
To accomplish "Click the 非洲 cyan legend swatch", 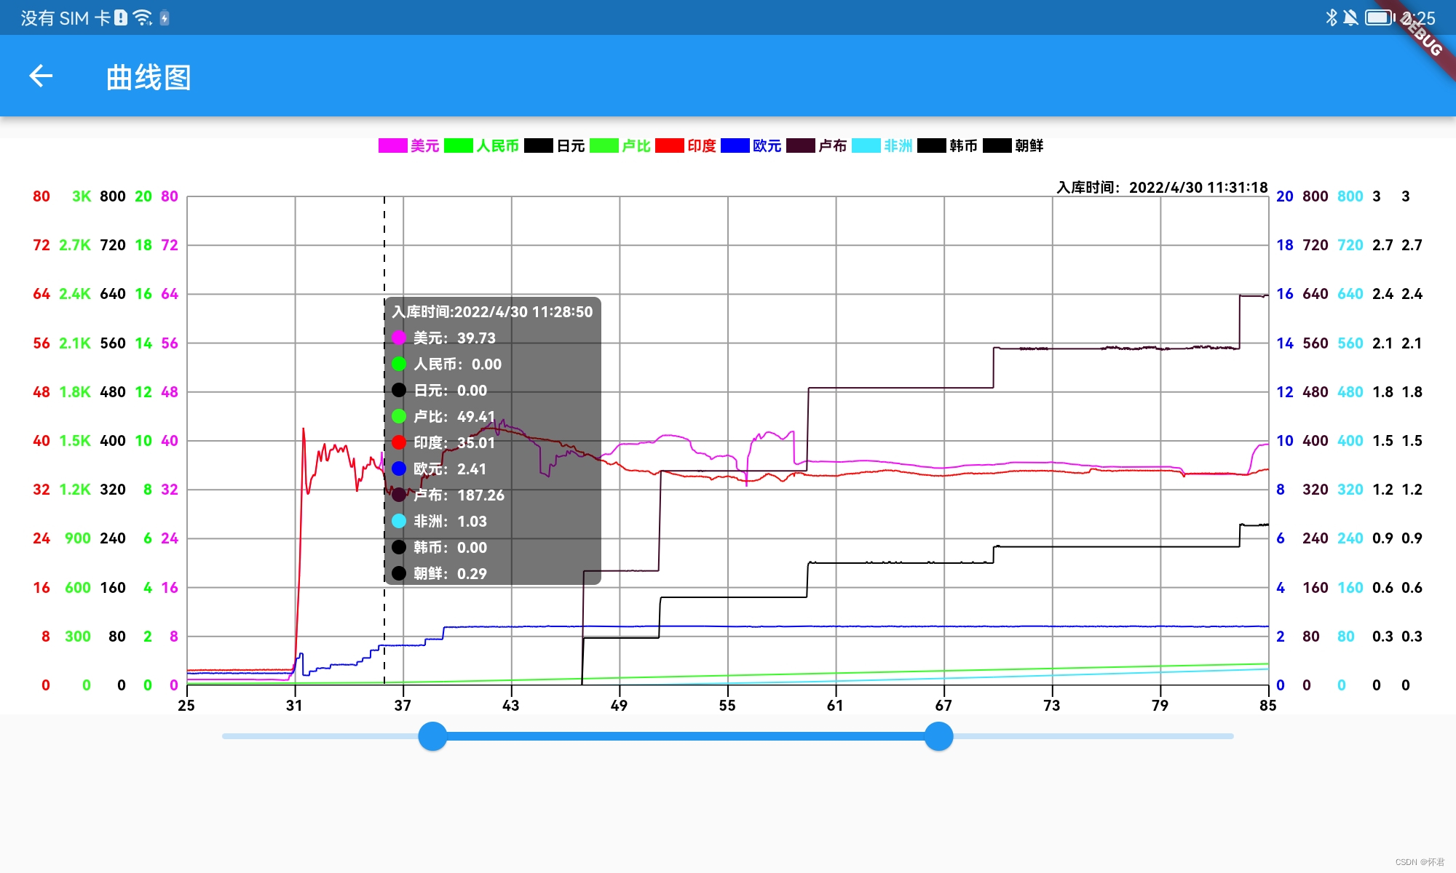I will pos(866,145).
